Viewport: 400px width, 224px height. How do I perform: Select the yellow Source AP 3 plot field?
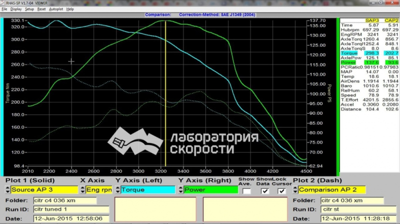[x=44, y=190]
